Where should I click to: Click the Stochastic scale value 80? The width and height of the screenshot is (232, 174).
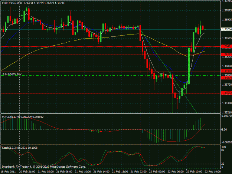pos(222,150)
